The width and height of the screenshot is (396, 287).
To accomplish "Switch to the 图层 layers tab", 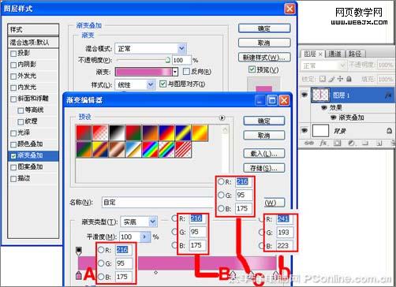I will click(312, 54).
